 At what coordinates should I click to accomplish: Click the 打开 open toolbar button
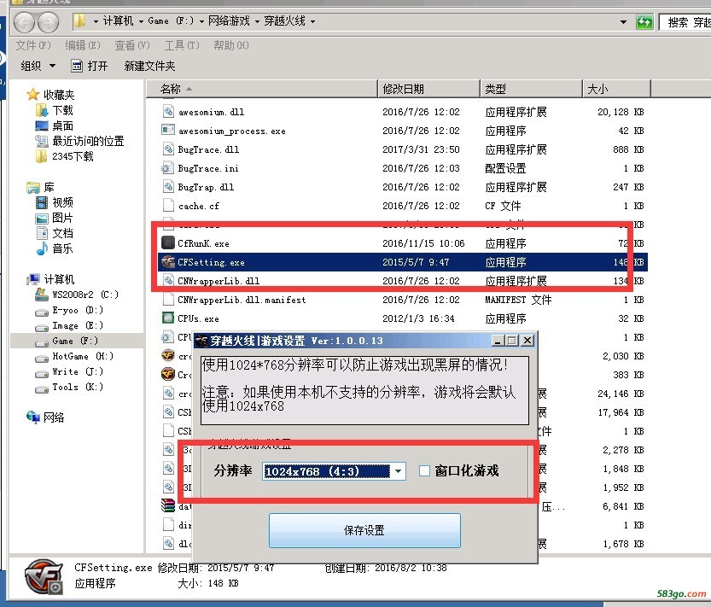pos(90,67)
